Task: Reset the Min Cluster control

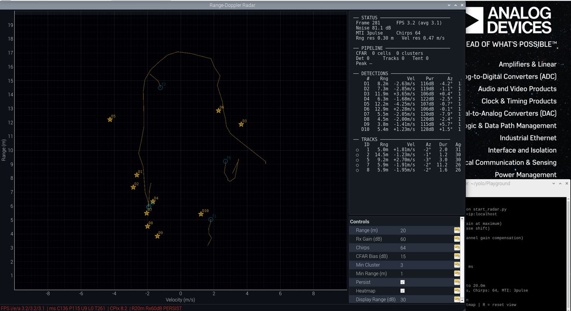Action: click(x=457, y=265)
